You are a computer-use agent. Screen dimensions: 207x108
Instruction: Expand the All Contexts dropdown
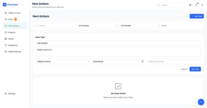click(x=97, y=26)
